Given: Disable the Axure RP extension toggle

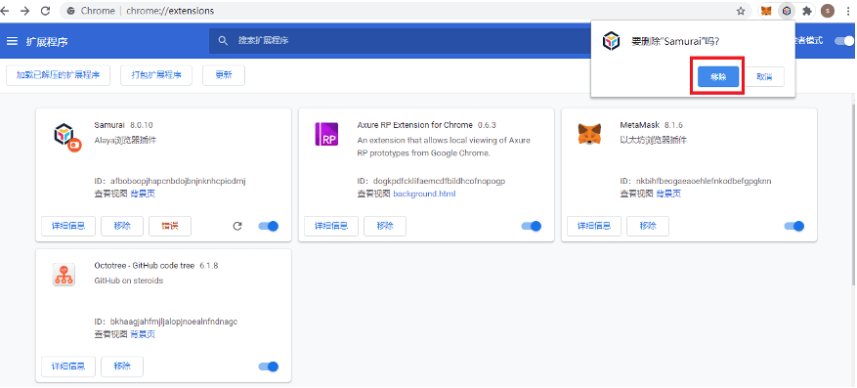Looking at the screenshot, I should (x=532, y=226).
